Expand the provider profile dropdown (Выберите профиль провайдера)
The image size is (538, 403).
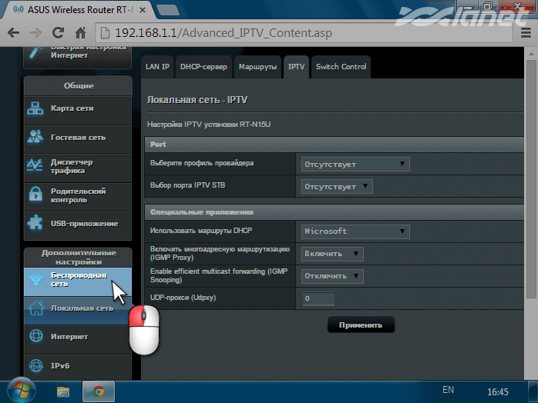click(x=355, y=164)
